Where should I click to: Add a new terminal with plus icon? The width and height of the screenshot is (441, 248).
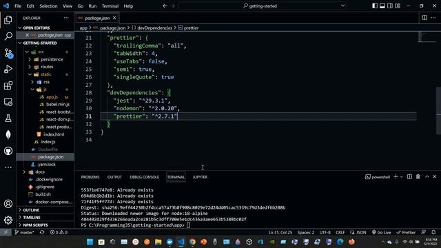click(396, 176)
